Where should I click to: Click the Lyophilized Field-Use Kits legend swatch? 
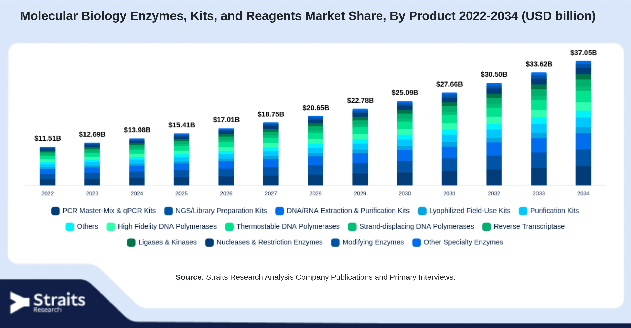tap(422, 211)
